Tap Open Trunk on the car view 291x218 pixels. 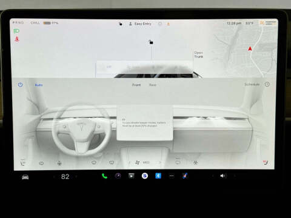198,54
